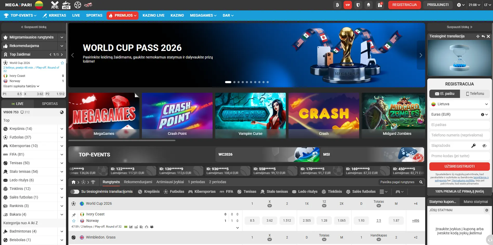Click the VIP badge icon

coord(348,5)
